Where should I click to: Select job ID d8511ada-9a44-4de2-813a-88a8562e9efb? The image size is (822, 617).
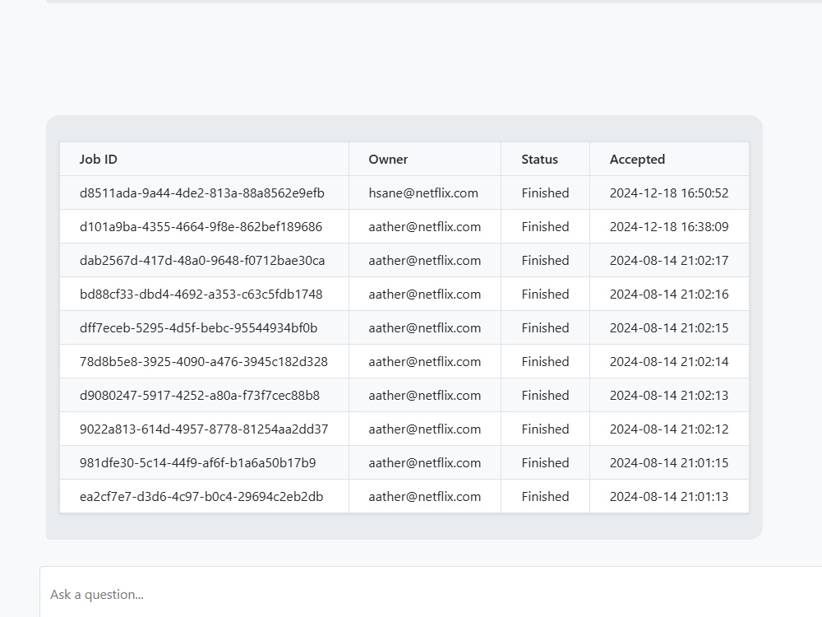click(x=202, y=193)
